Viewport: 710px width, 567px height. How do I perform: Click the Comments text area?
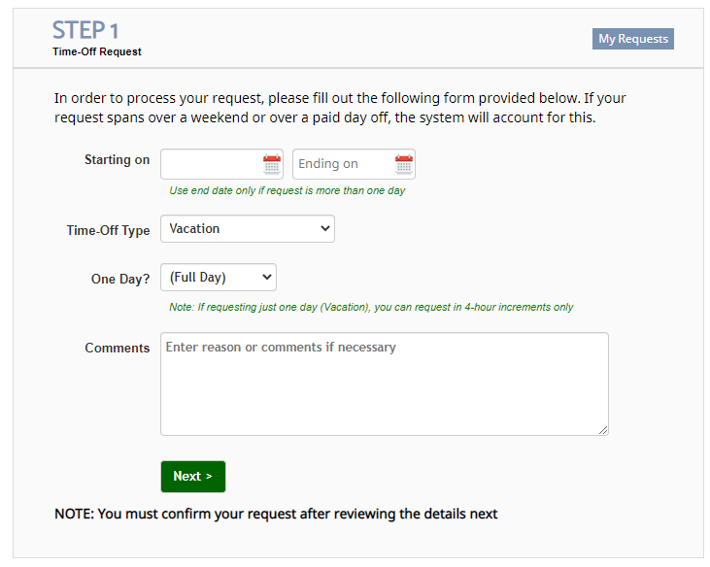385,384
